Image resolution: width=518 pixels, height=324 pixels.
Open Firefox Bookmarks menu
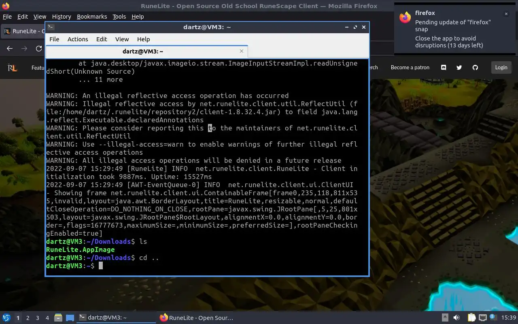point(92,17)
